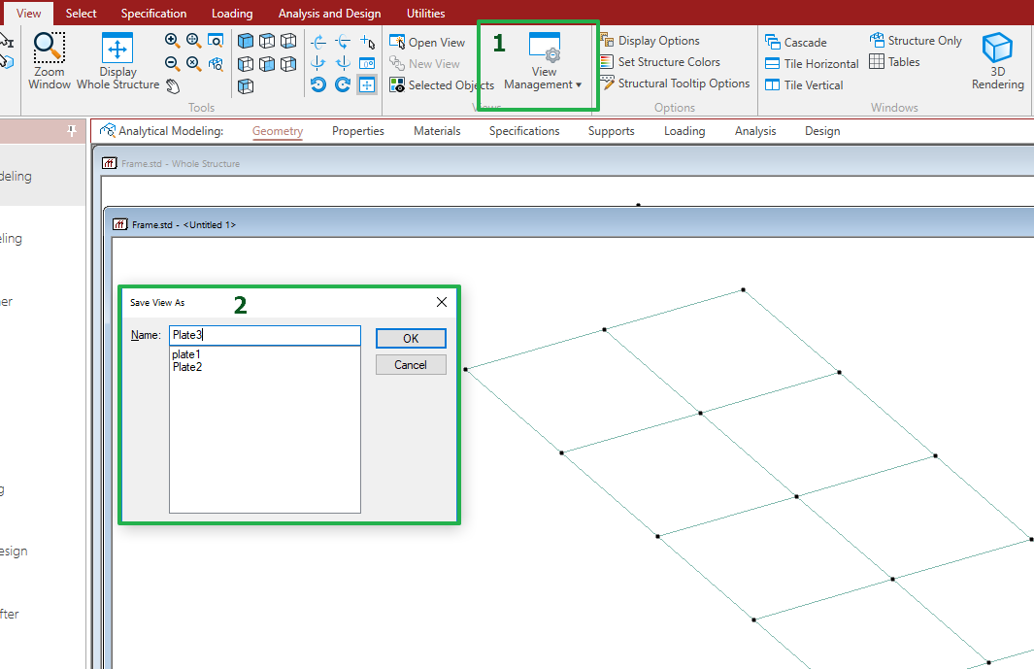The width and height of the screenshot is (1034, 669).
Task: Choose Plate2 in the view list
Action: pyautogui.click(x=187, y=367)
